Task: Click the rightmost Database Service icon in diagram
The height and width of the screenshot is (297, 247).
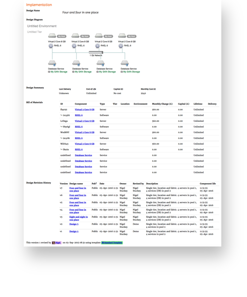Action: click(124, 63)
